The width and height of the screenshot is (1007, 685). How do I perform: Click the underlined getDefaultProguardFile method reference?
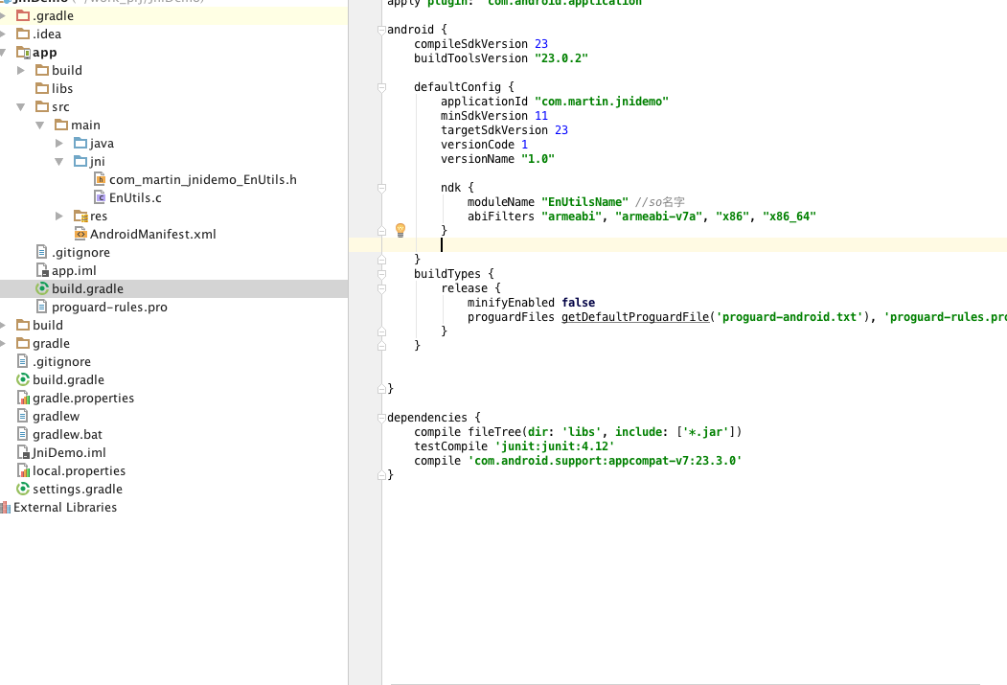(x=637, y=317)
